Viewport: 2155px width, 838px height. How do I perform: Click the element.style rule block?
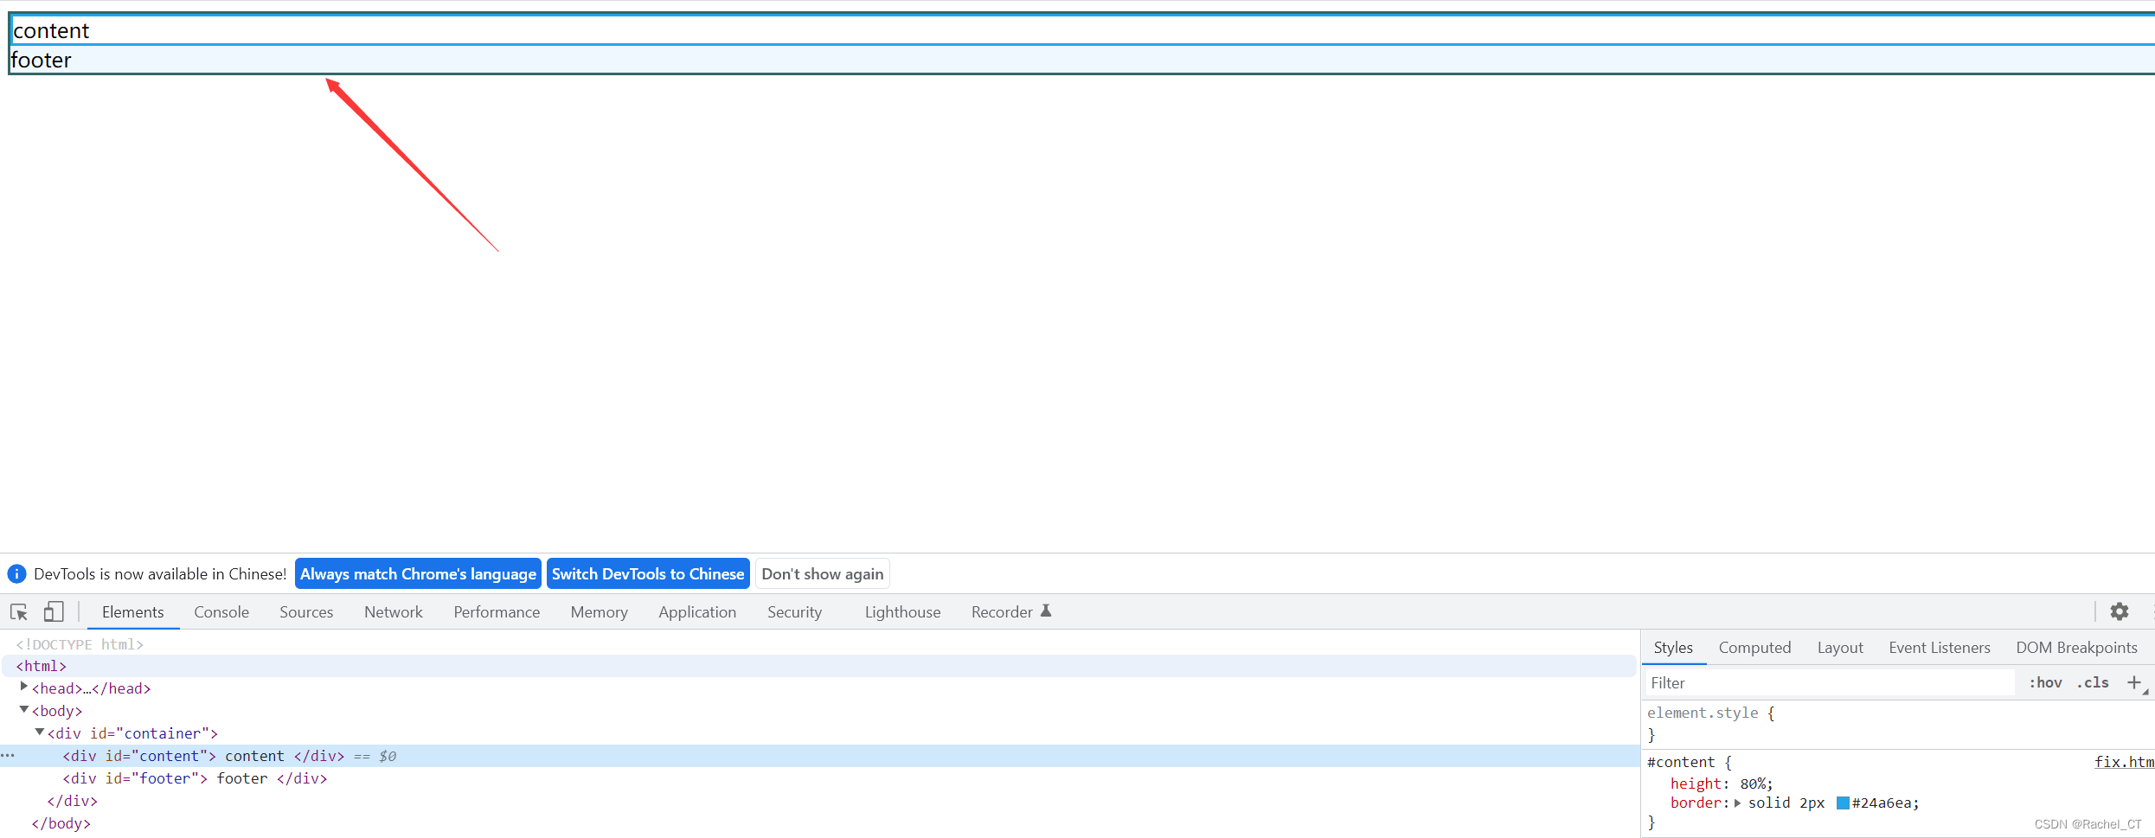pyautogui.click(x=1897, y=723)
